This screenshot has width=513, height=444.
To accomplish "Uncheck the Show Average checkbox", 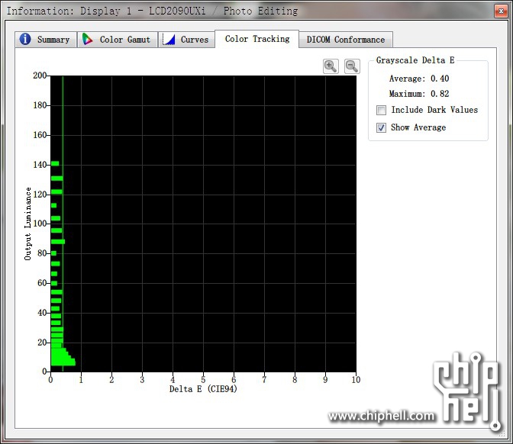I will [381, 127].
